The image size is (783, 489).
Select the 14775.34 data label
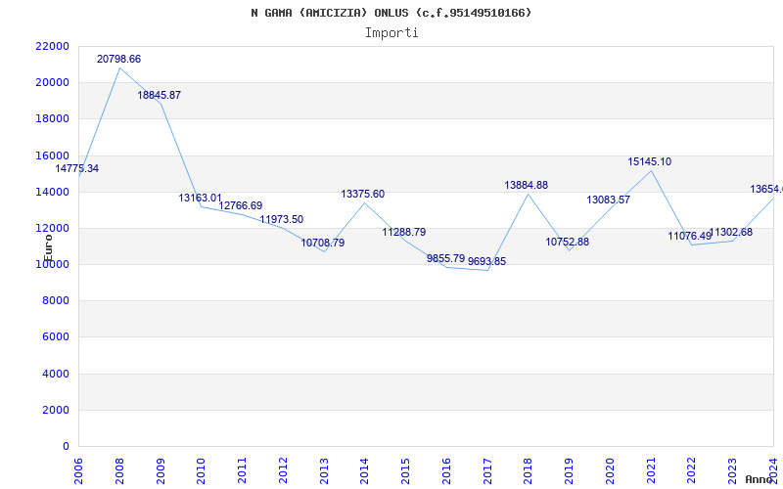pyautogui.click(x=77, y=168)
